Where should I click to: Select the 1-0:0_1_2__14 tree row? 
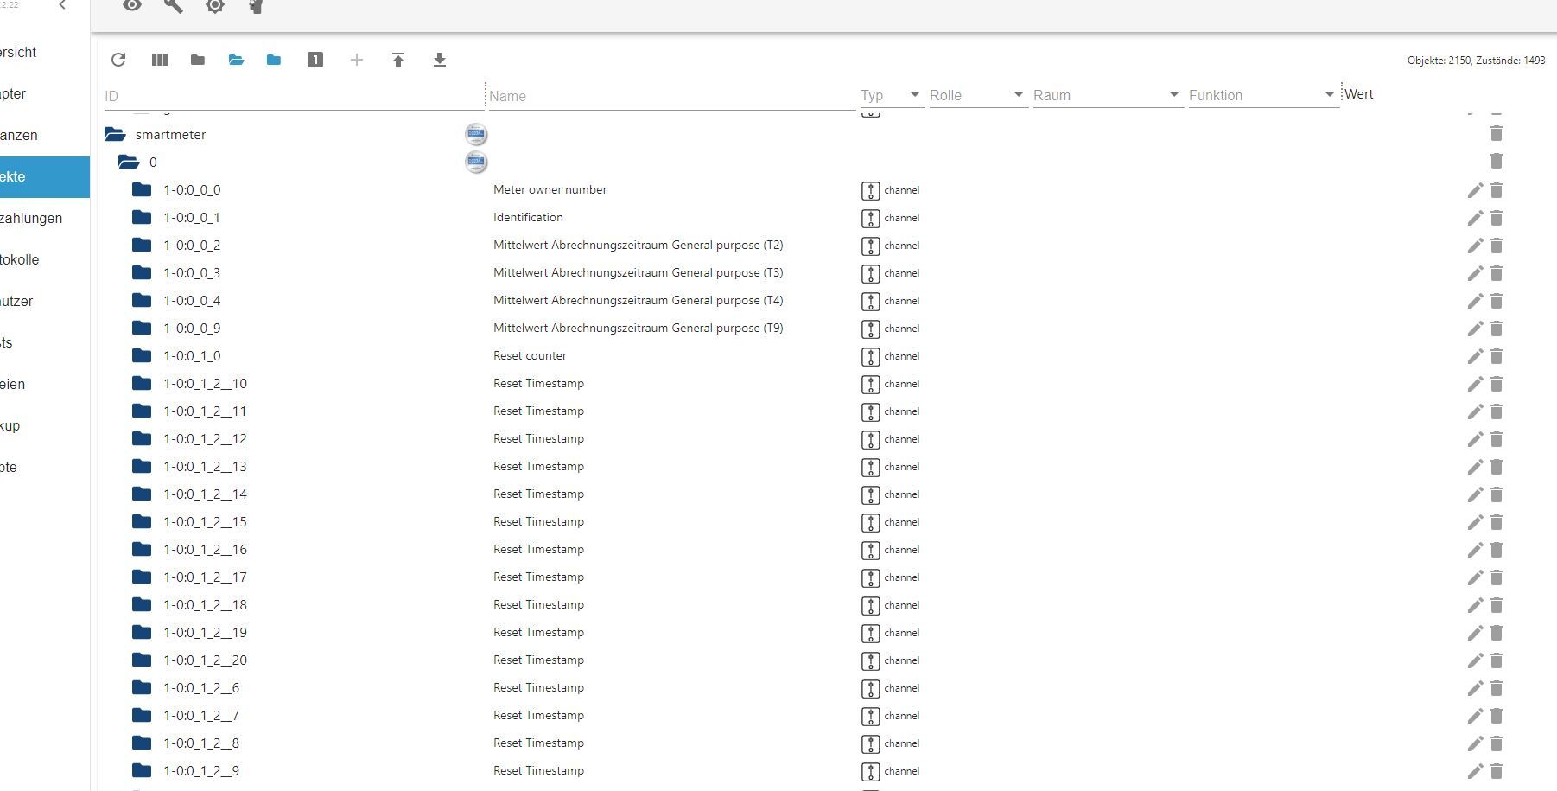click(805, 494)
